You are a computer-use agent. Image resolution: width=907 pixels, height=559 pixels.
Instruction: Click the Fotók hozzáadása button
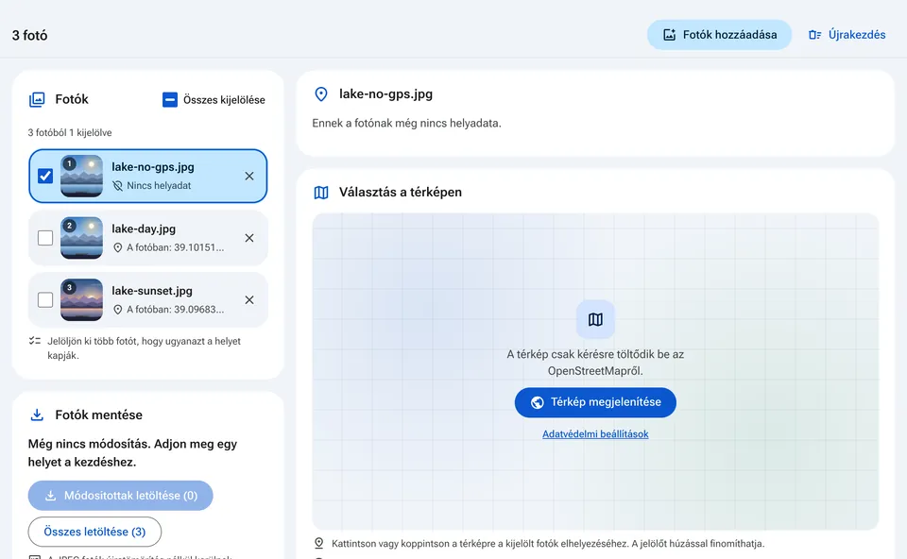pyautogui.click(x=719, y=35)
